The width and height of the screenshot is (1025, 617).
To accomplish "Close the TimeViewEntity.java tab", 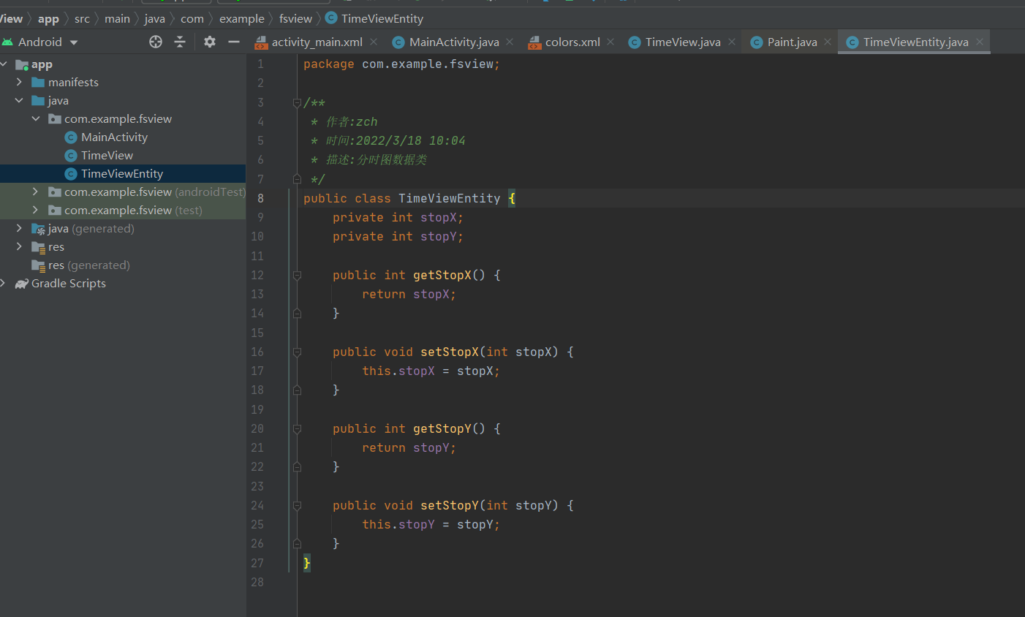I will point(980,42).
